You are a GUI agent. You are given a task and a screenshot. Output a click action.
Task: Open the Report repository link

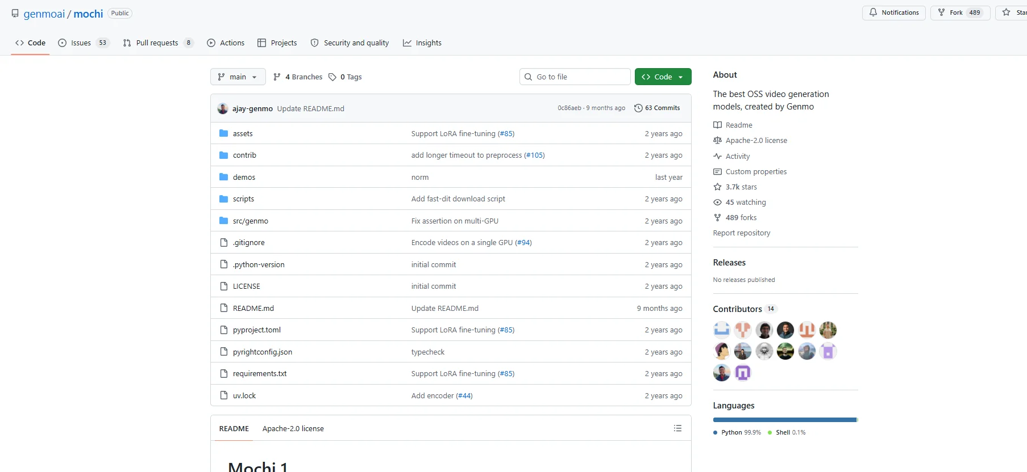coord(742,233)
